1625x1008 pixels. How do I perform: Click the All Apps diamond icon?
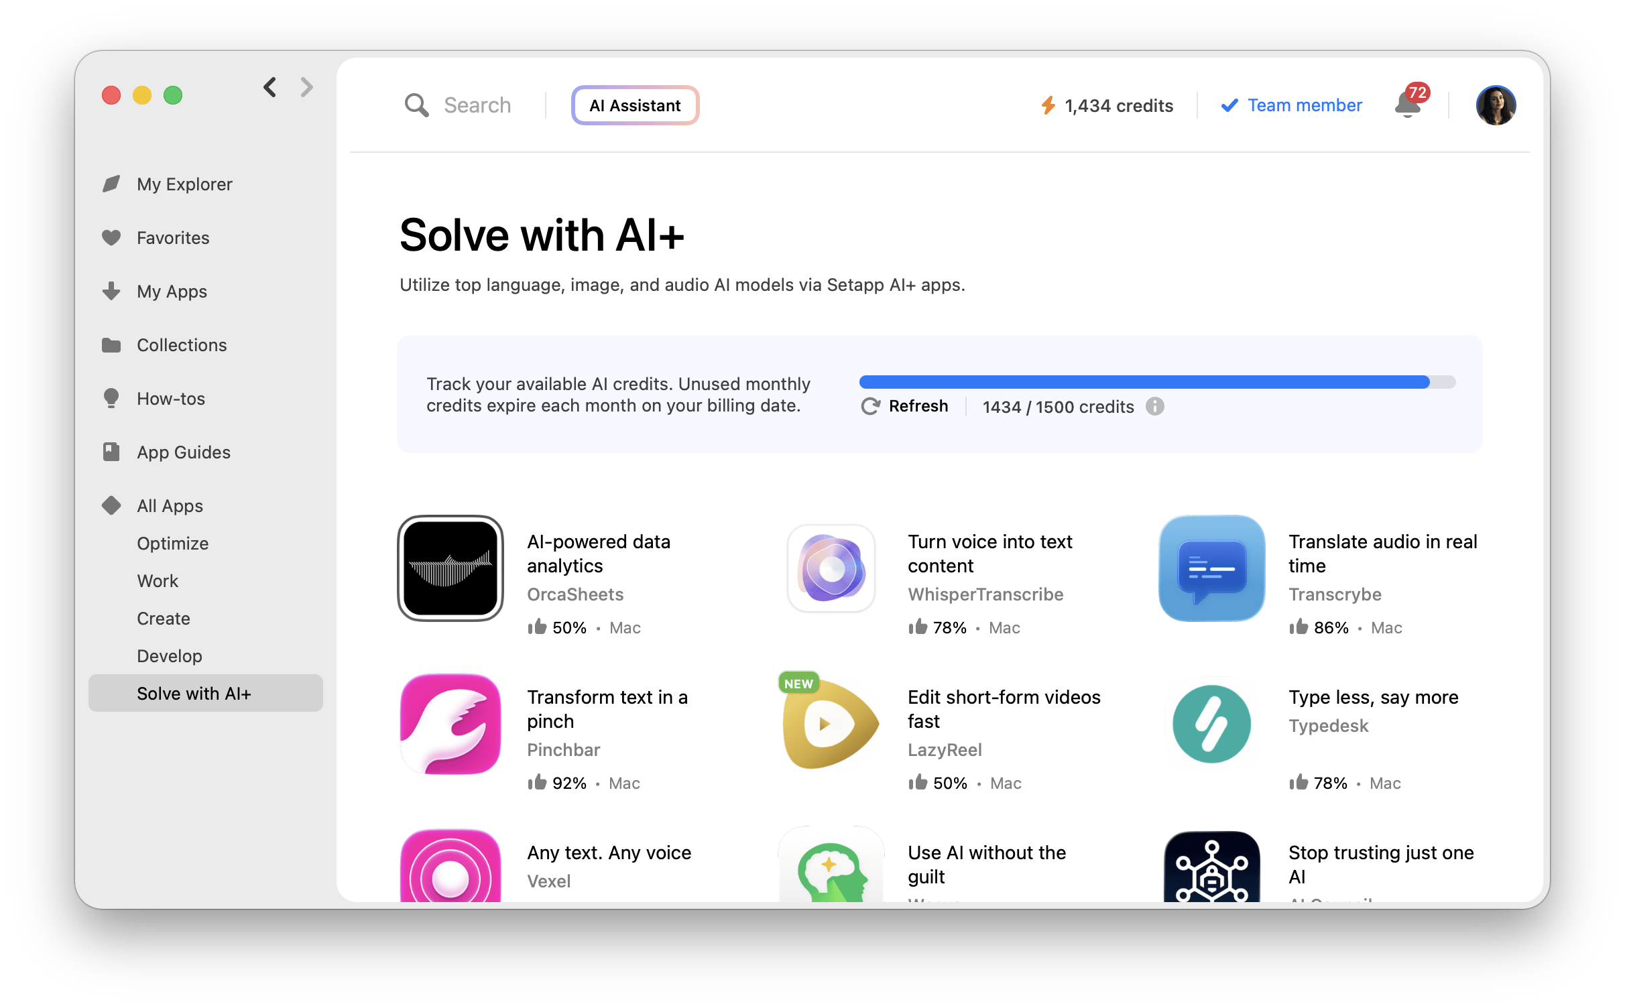tap(111, 505)
